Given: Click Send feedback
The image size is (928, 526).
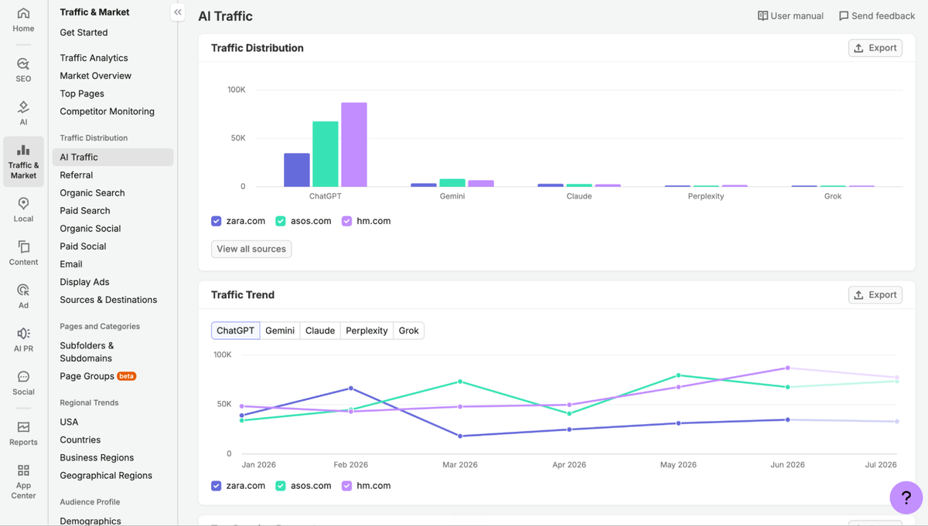Looking at the screenshot, I should pos(877,15).
